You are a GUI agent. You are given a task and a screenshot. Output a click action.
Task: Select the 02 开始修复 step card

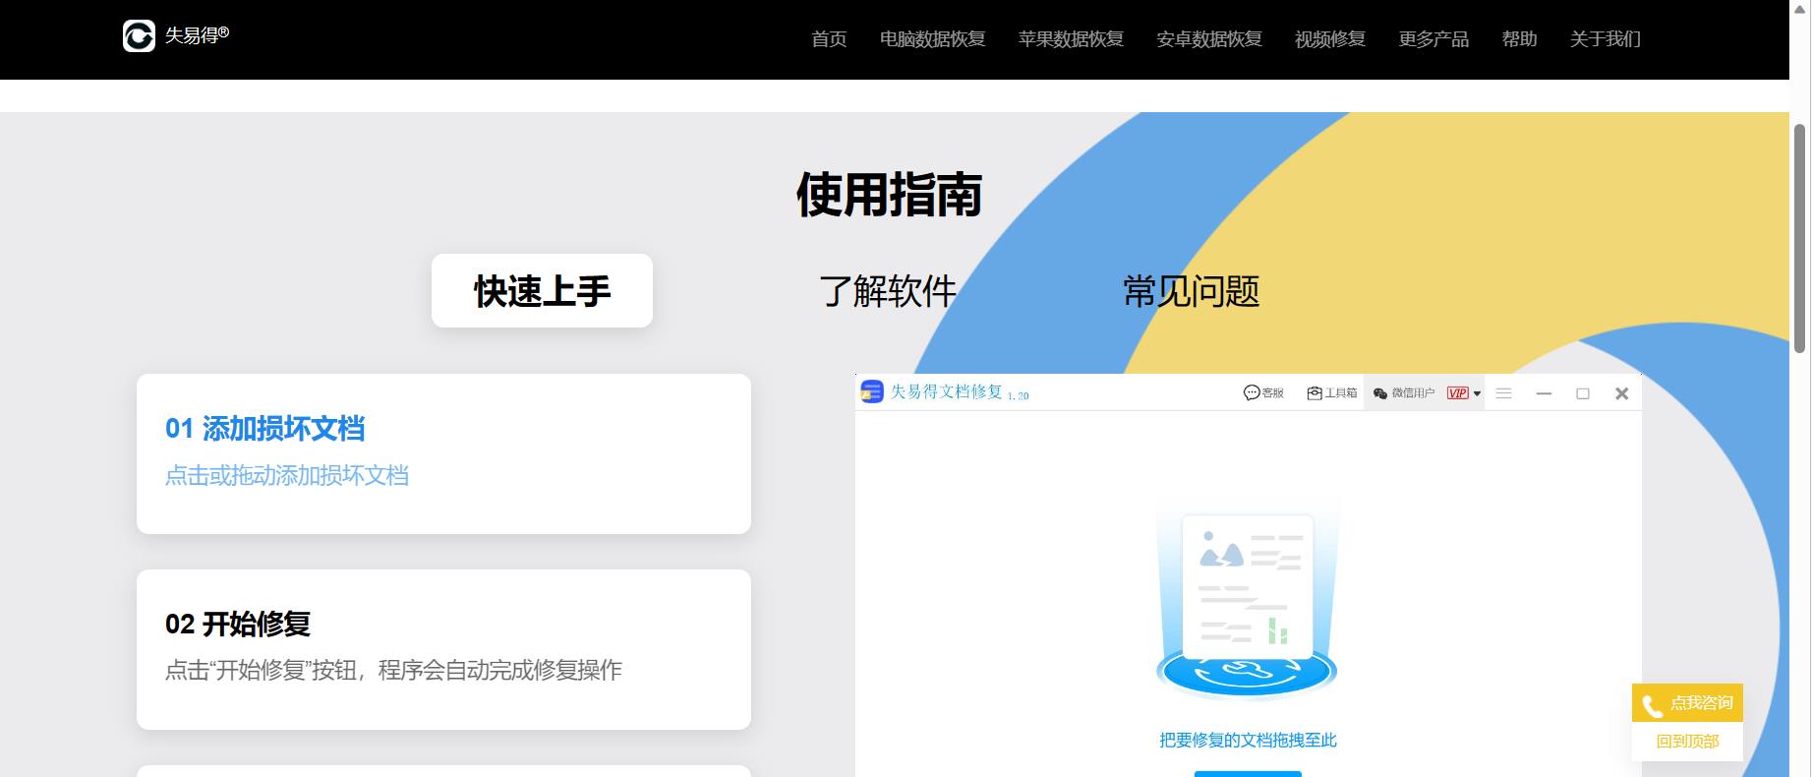(443, 649)
